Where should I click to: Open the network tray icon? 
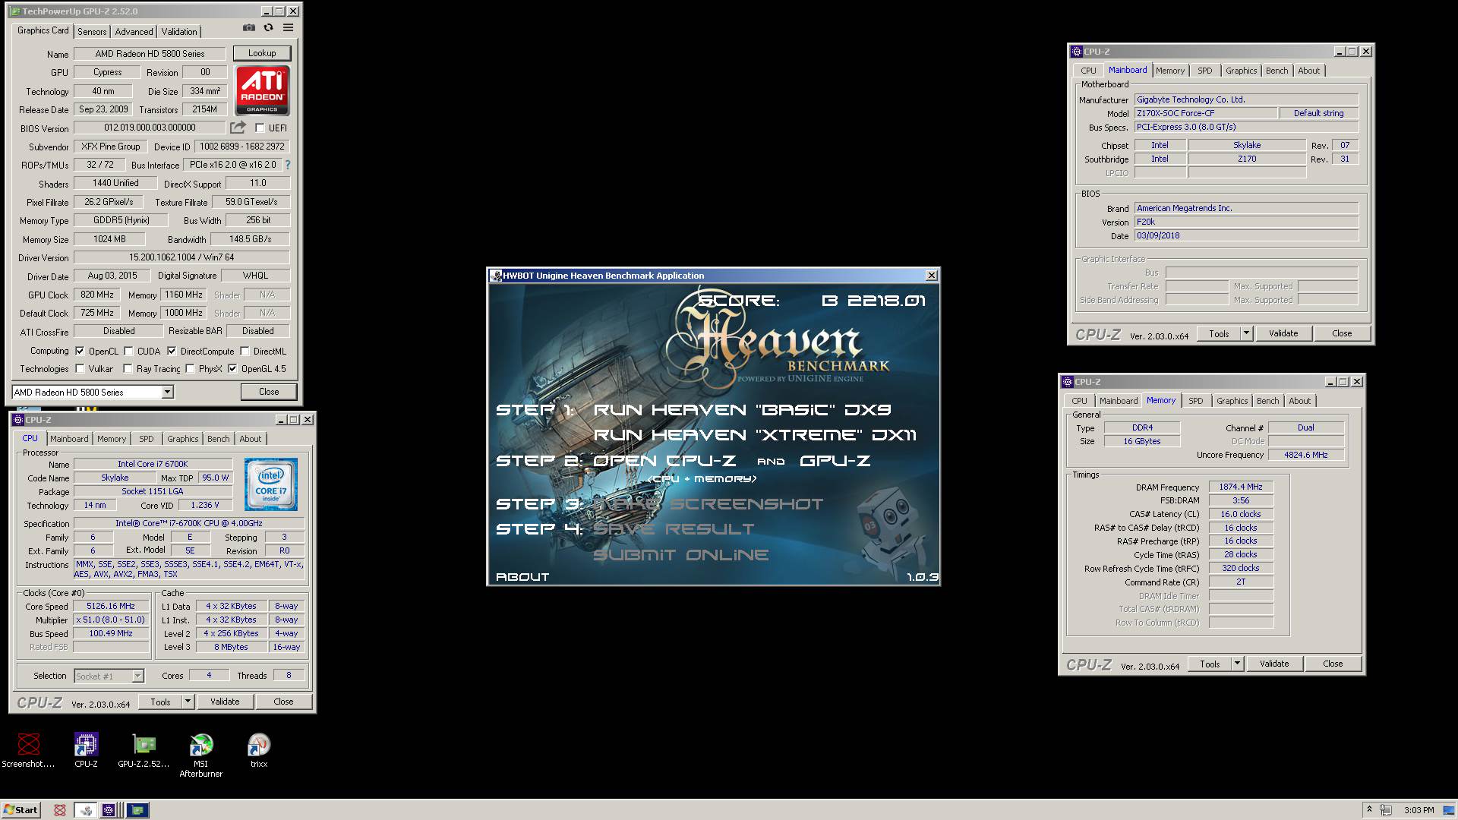[1386, 810]
